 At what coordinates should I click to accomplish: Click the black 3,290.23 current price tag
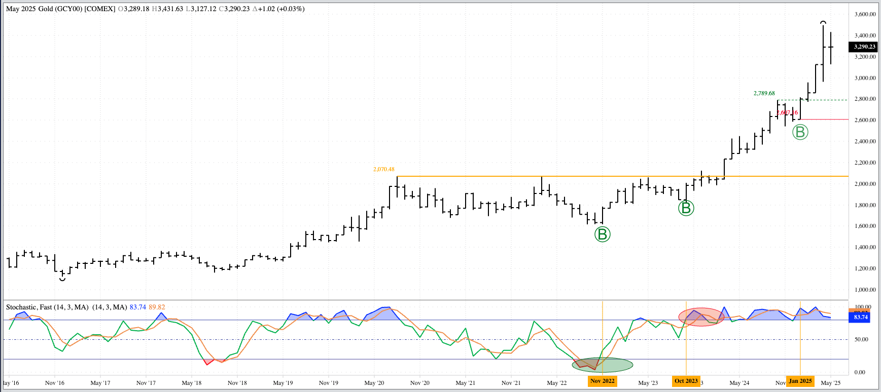tap(864, 47)
